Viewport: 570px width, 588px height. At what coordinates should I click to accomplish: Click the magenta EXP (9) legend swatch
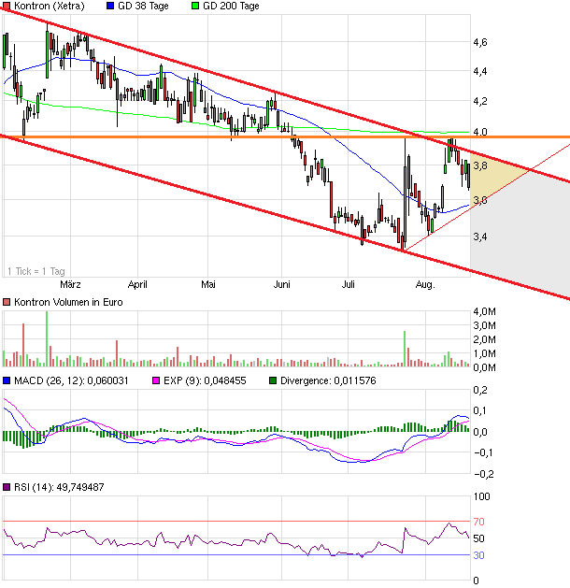tap(156, 381)
